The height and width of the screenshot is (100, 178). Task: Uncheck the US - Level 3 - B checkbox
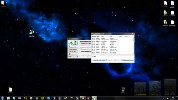coord(93,43)
